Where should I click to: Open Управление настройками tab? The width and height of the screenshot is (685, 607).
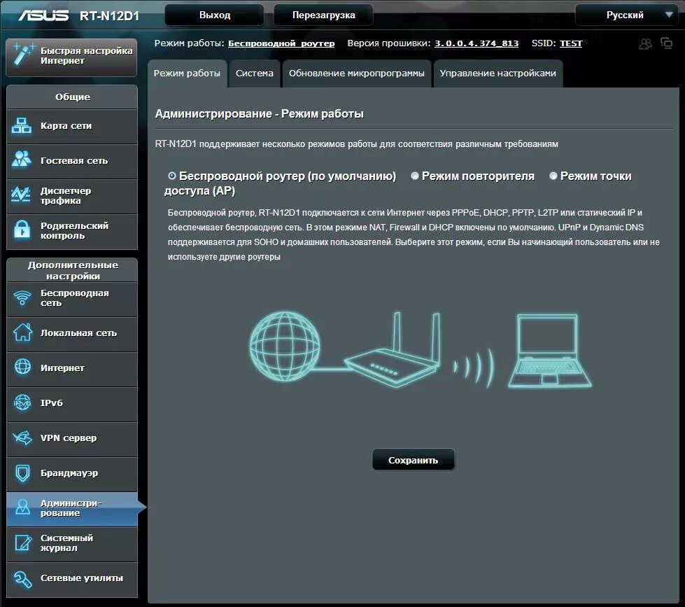[x=498, y=74]
